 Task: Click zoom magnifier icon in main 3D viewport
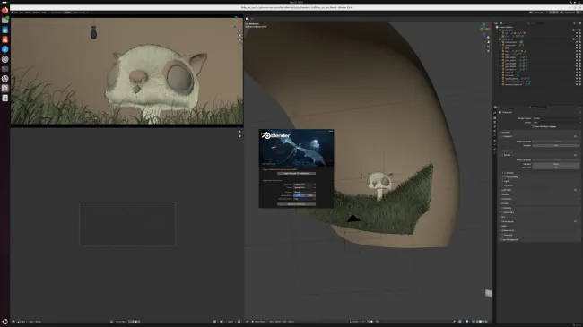click(489, 37)
